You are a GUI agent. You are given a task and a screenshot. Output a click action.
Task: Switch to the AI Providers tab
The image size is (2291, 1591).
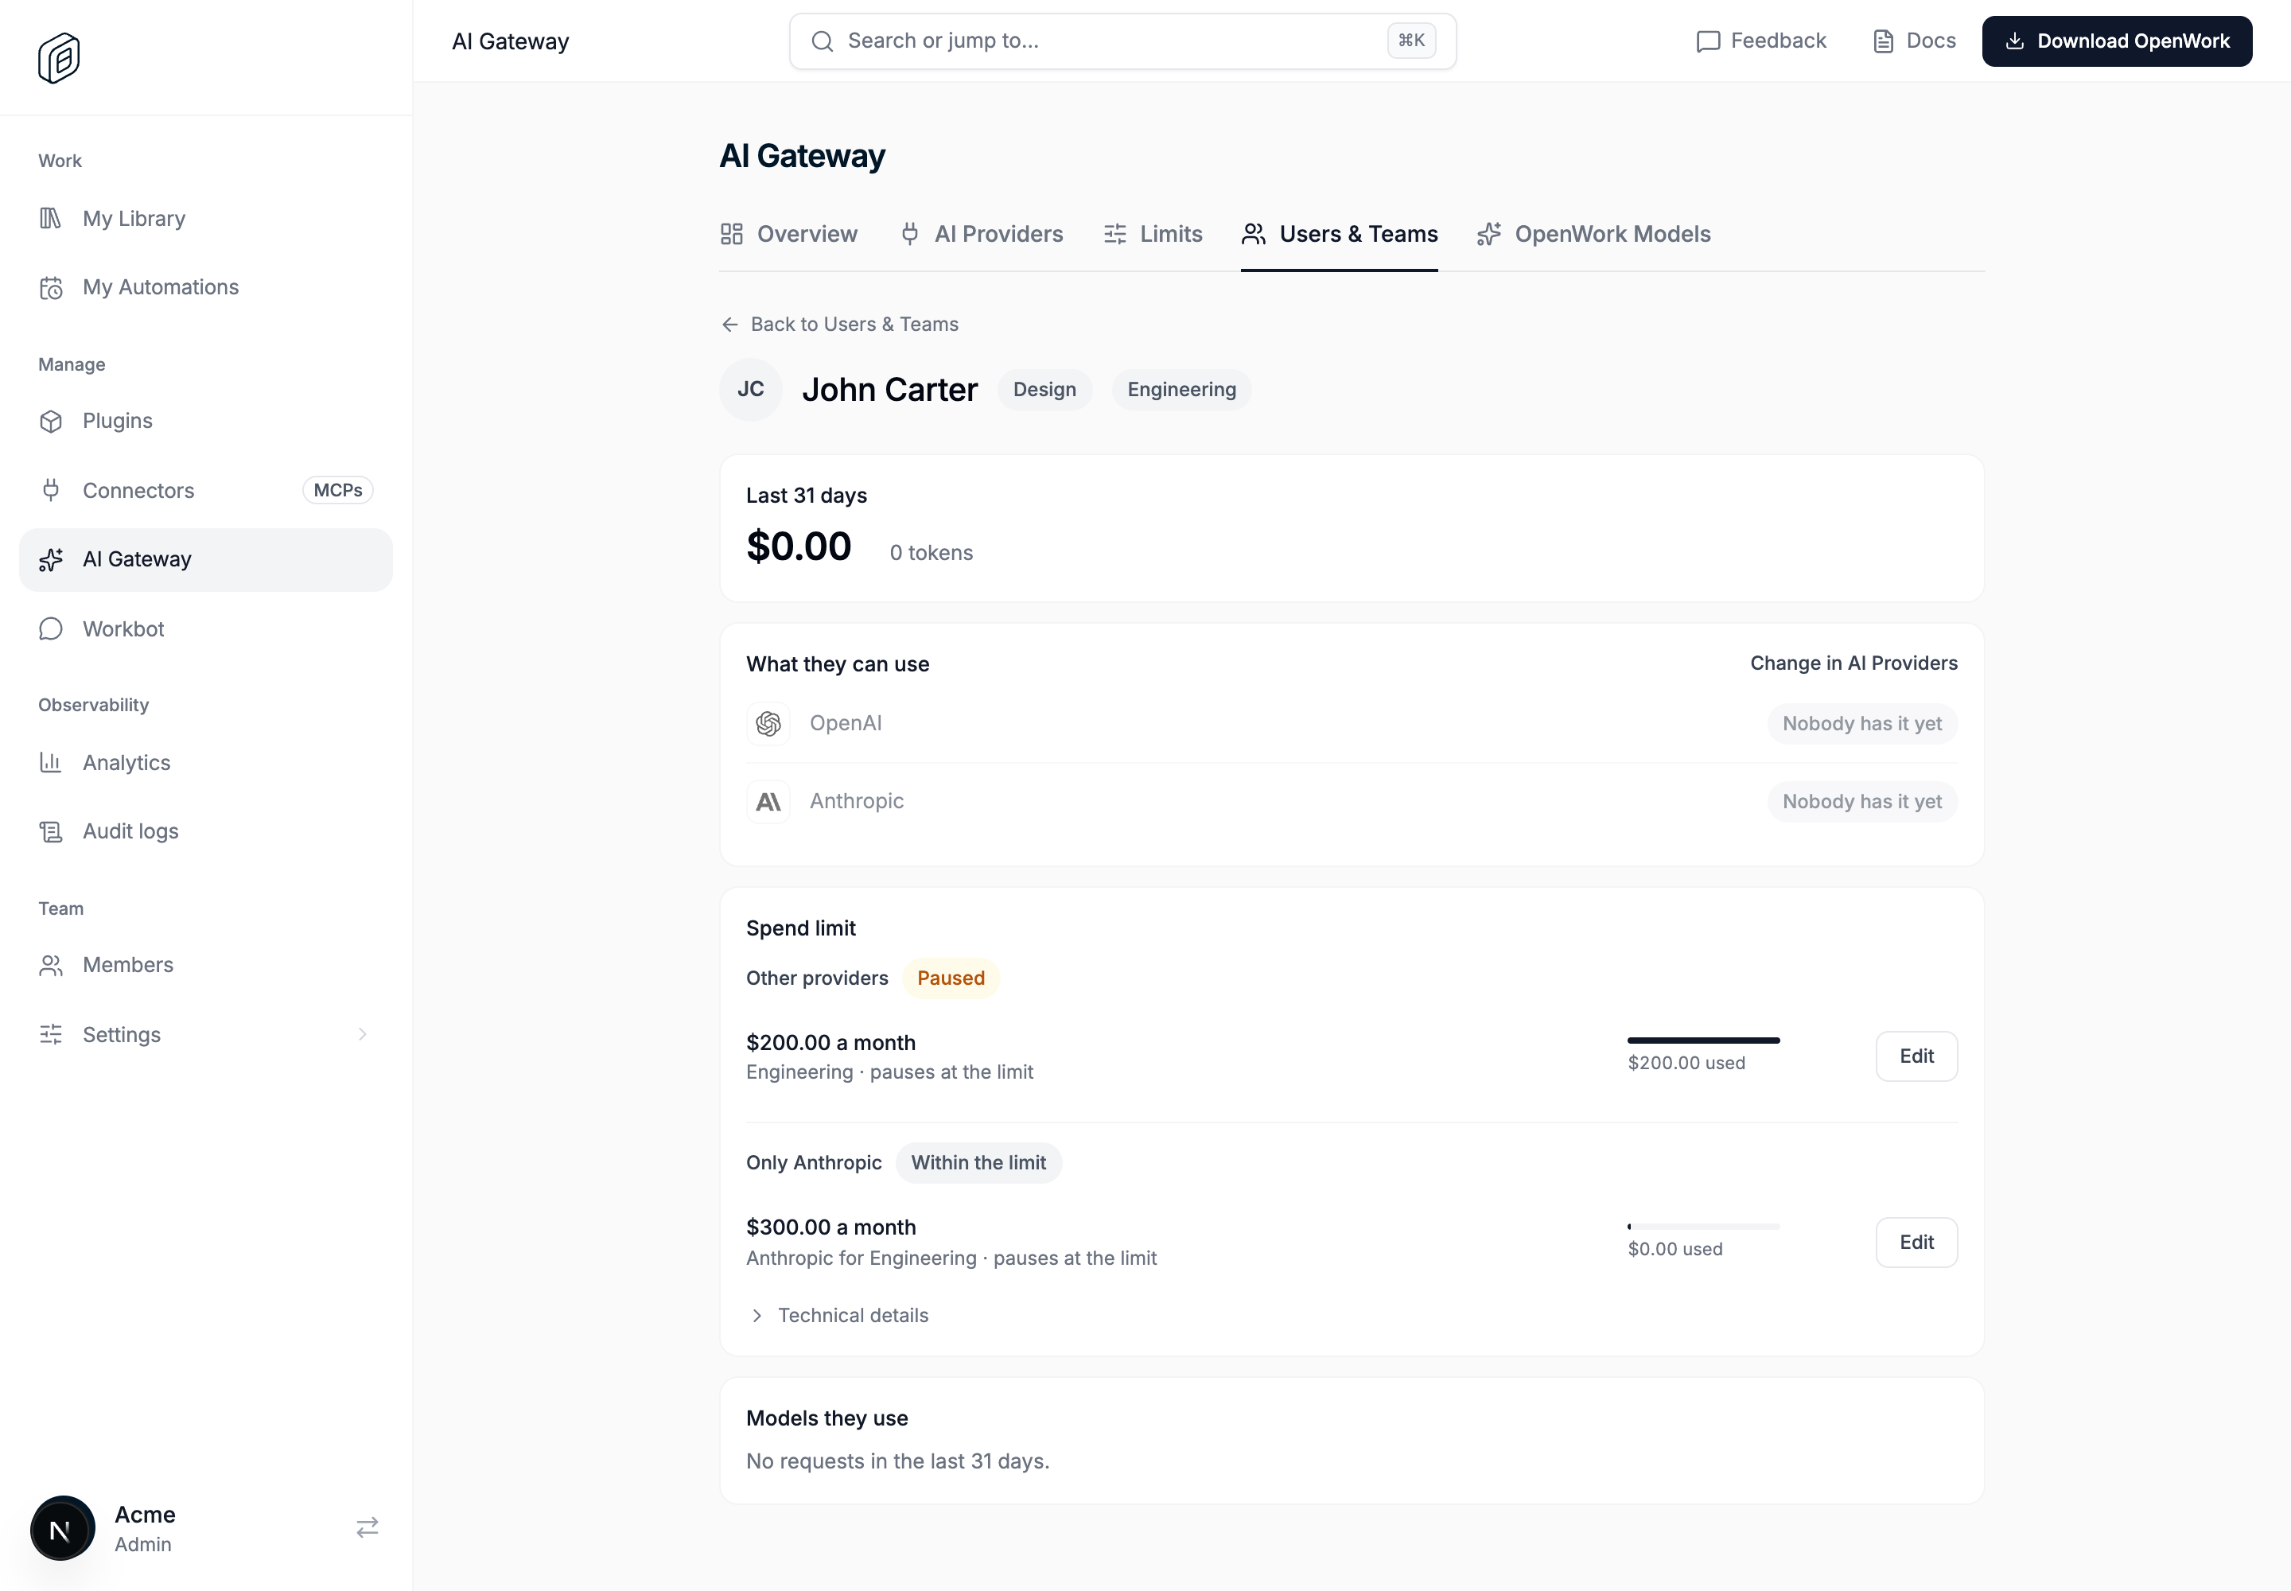[x=982, y=234]
